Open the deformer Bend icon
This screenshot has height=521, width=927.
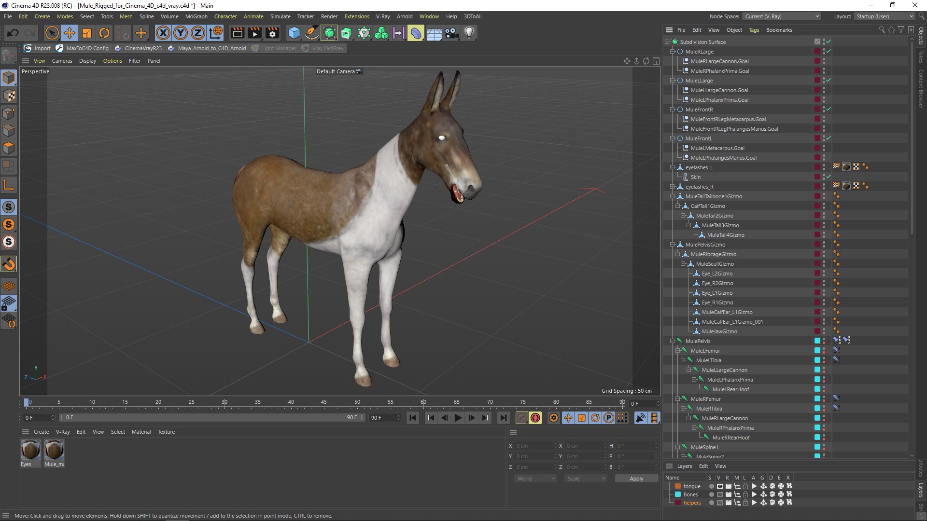click(x=416, y=33)
